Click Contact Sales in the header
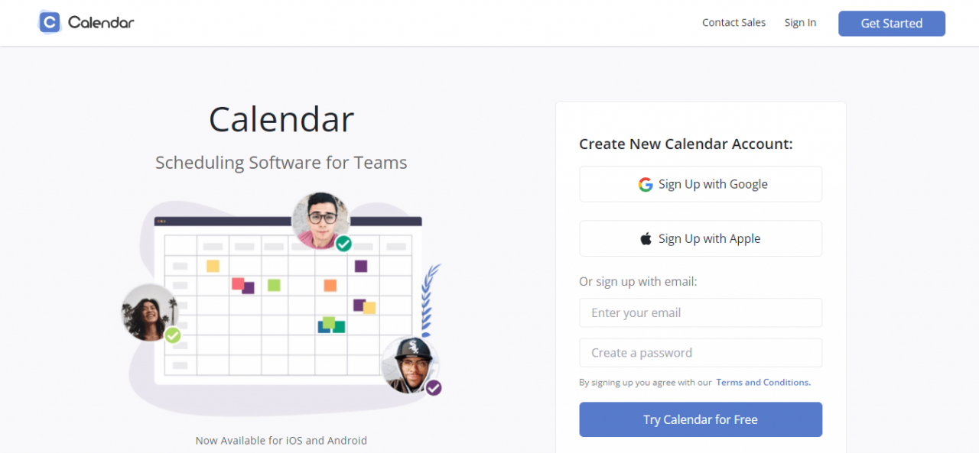Image resolution: width=979 pixels, height=453 pixels. [733, 22]
